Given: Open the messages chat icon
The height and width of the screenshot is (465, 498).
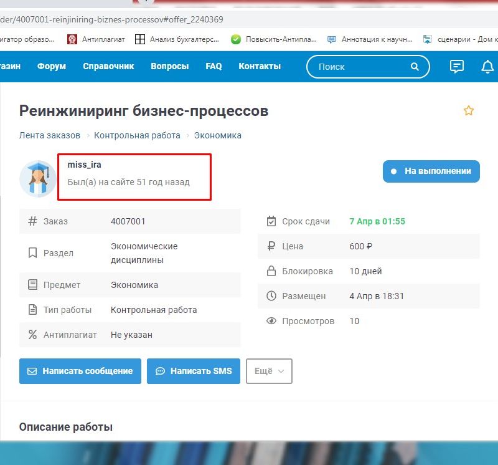Looking at the screenshot, I should point(457,67).
